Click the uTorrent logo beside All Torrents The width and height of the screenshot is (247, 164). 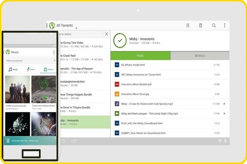pyautogui.click(x=52, y=25)
